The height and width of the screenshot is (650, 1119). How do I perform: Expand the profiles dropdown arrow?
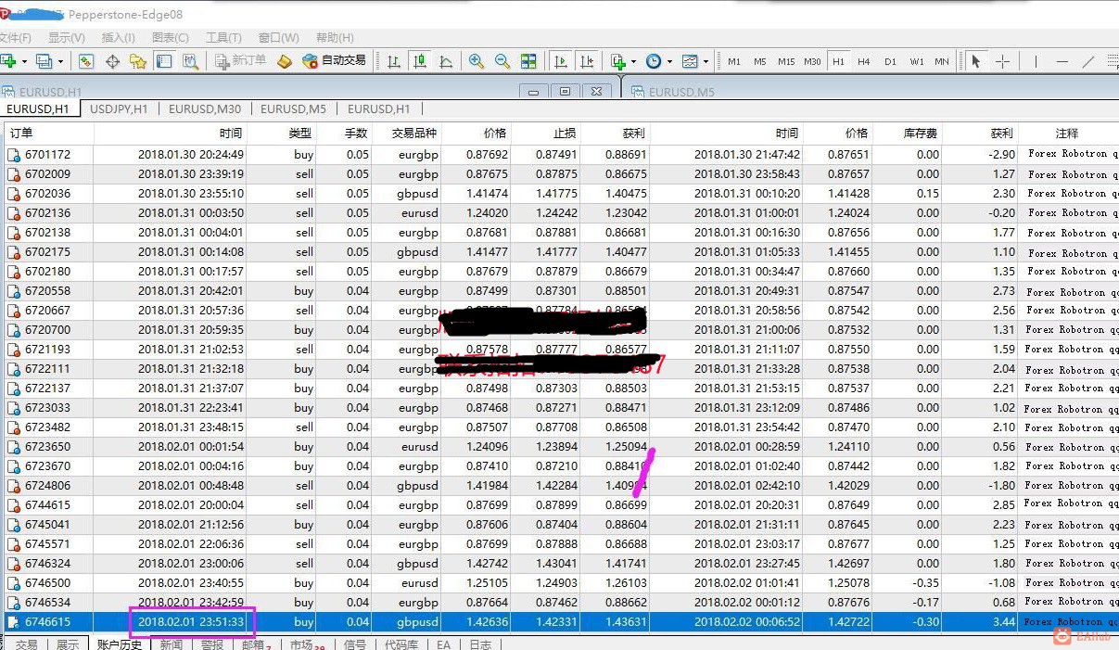coord(60,61)
